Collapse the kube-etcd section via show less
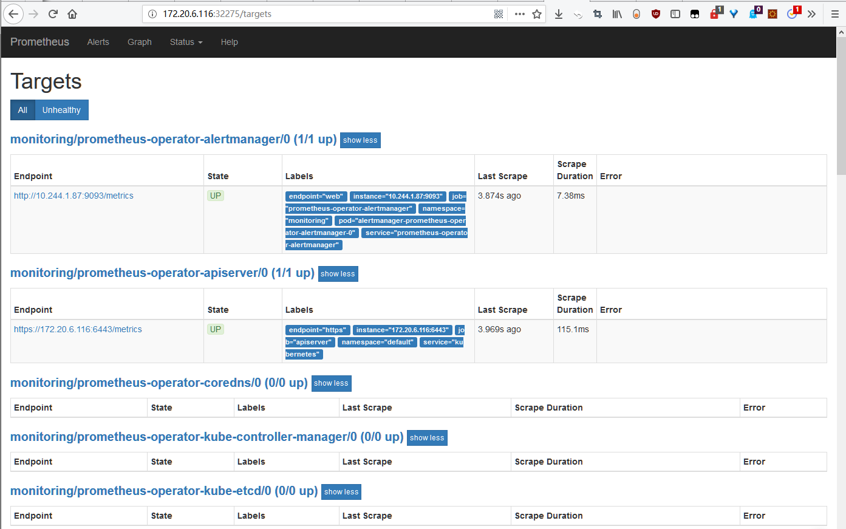 341,492
